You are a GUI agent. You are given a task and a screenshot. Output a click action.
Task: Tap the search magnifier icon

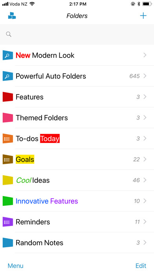coord(9,34)
